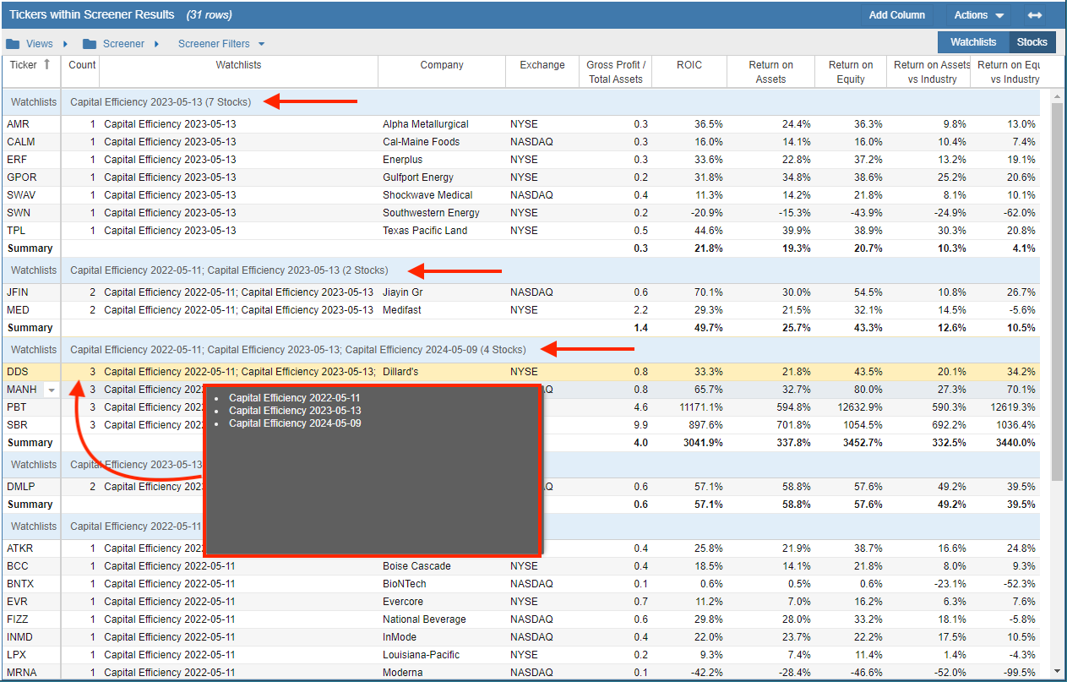1067x682 pixels.
Task: Click the Evercore company cell
Action: (442, 602)
